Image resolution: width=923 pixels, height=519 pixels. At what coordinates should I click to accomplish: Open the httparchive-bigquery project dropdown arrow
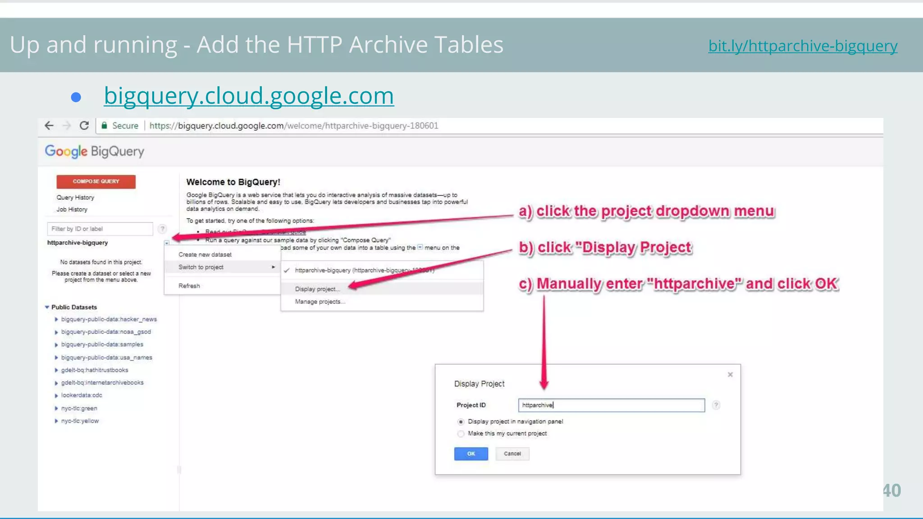tap(167, 243)
